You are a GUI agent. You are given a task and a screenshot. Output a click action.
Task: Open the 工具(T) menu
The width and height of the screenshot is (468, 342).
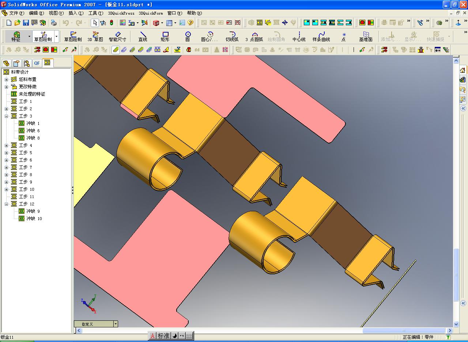tap(96, 13)
